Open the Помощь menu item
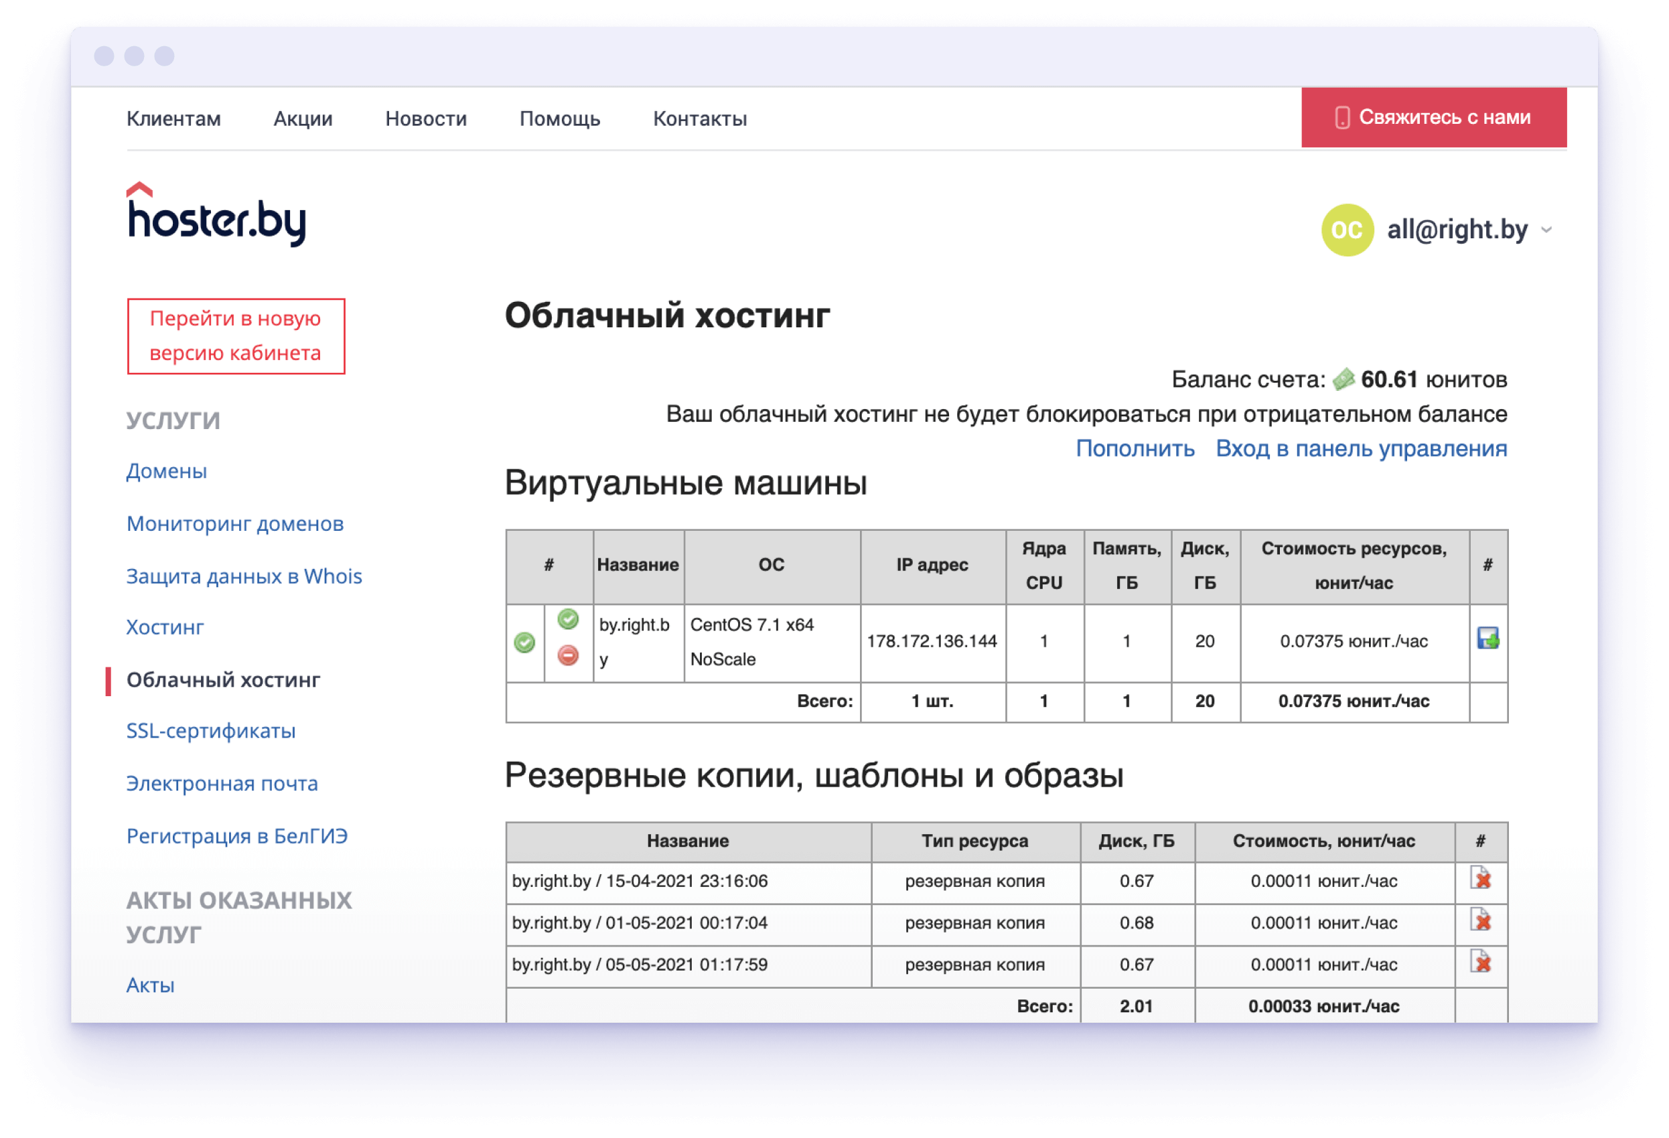1669x1138 pixels. (x=559, y=118)
